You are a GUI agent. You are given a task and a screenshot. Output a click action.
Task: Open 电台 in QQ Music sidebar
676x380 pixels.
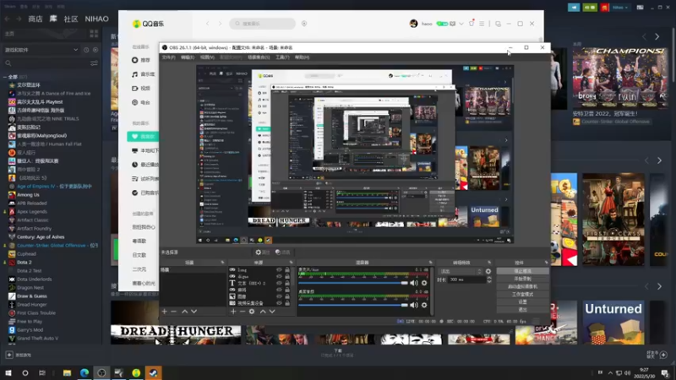click(141, 102)
